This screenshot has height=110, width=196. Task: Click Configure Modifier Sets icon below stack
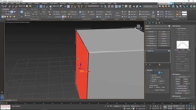click(x=160, y=64)
